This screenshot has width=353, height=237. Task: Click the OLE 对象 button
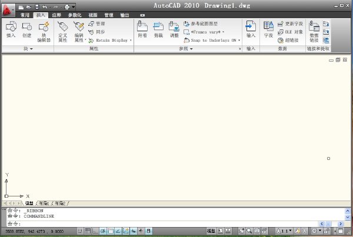pyautogui.click(x=290, y=32)
